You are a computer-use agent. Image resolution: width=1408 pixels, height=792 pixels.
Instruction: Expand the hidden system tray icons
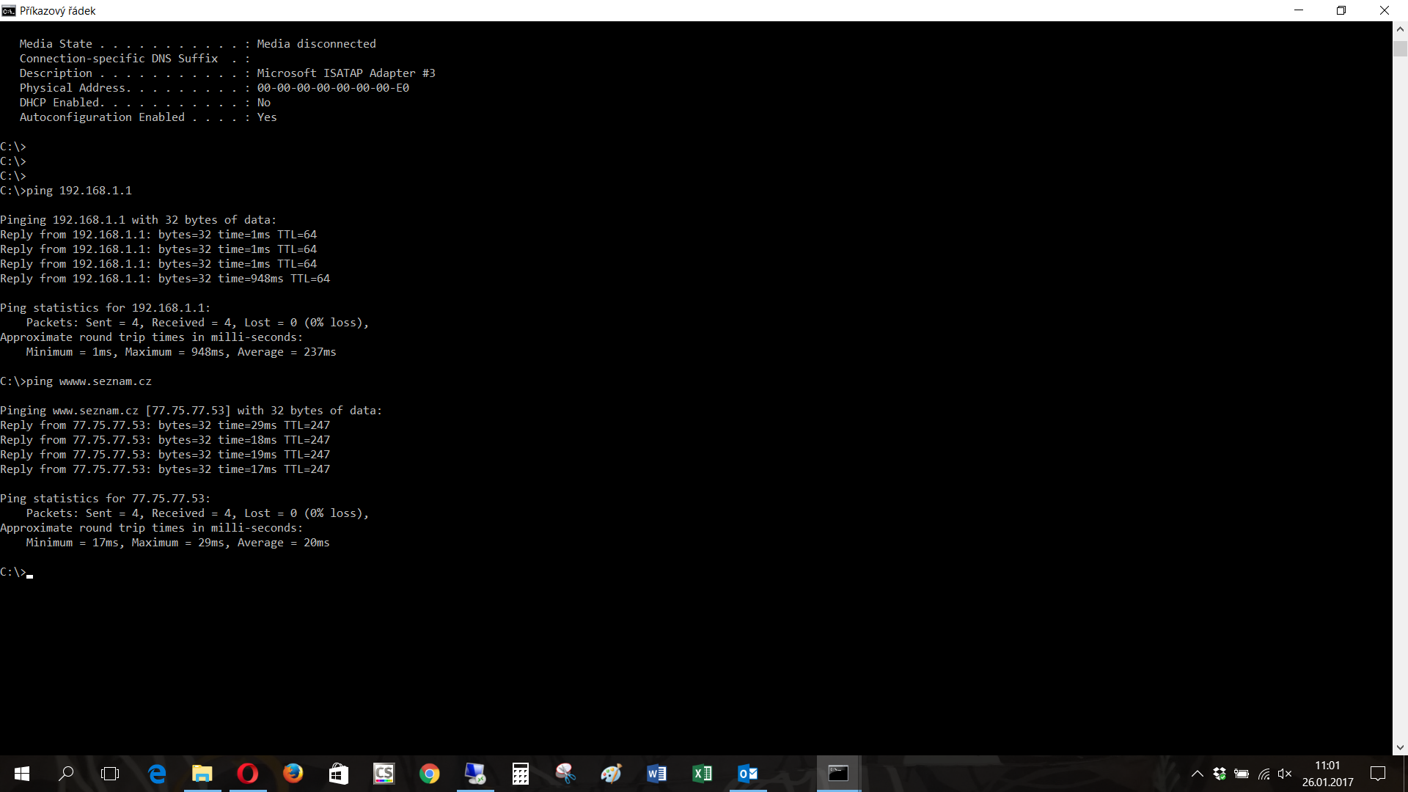click(x=1198, y=774)
